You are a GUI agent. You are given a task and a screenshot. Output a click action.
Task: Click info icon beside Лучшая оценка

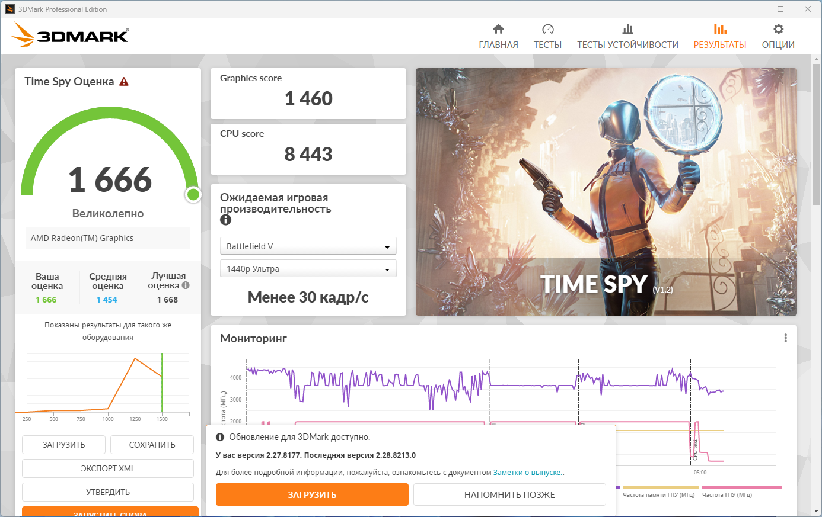pos(186,285)
